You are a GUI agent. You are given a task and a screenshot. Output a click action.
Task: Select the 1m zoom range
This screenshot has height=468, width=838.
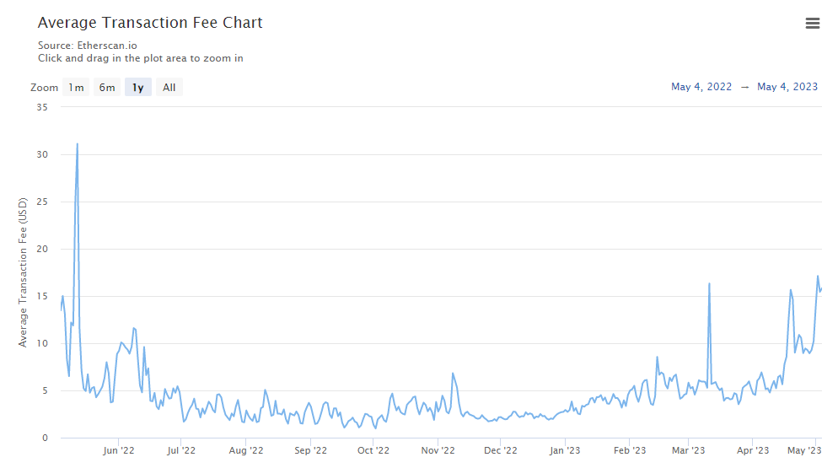click(x=76, y=88)
